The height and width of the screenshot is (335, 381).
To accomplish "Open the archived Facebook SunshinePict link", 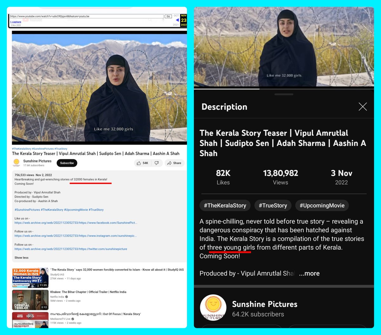I will point(76,223).
